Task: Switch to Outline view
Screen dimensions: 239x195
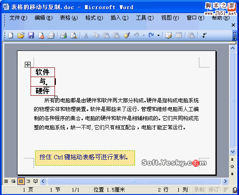Action: pyautogui.click(x=28, y=182)
